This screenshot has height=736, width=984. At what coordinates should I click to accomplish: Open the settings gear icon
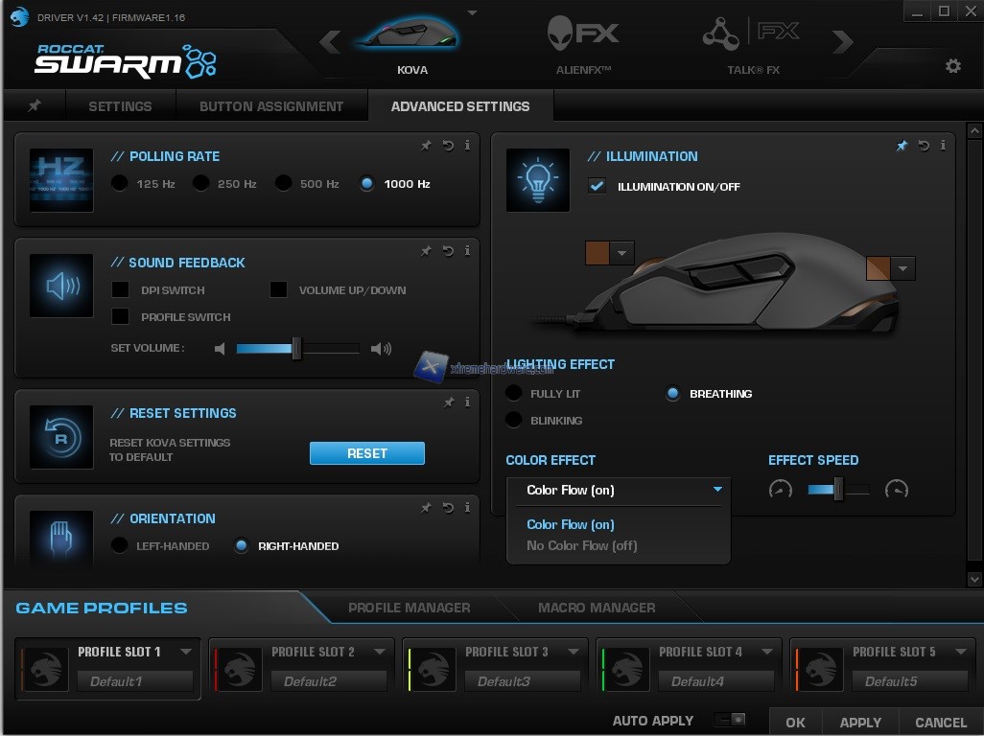[x=952, y=66]
